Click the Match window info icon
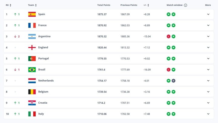The width and height of the screenshot is (218, 123). [186, 5]
